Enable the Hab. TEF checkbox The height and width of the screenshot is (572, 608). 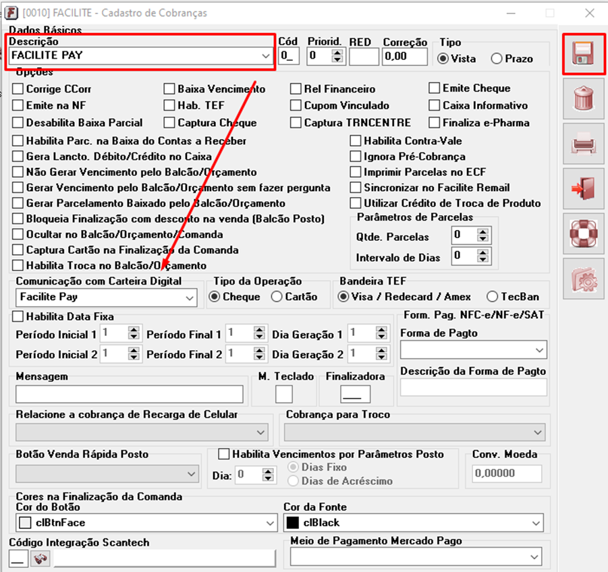pos(169,105)
